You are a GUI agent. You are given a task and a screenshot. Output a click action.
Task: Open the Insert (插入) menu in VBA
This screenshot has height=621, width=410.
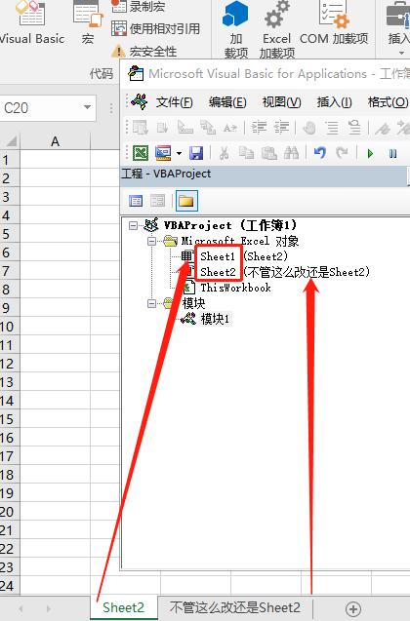(334, 102)
